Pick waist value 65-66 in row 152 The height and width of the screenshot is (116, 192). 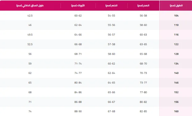point(111,92)
